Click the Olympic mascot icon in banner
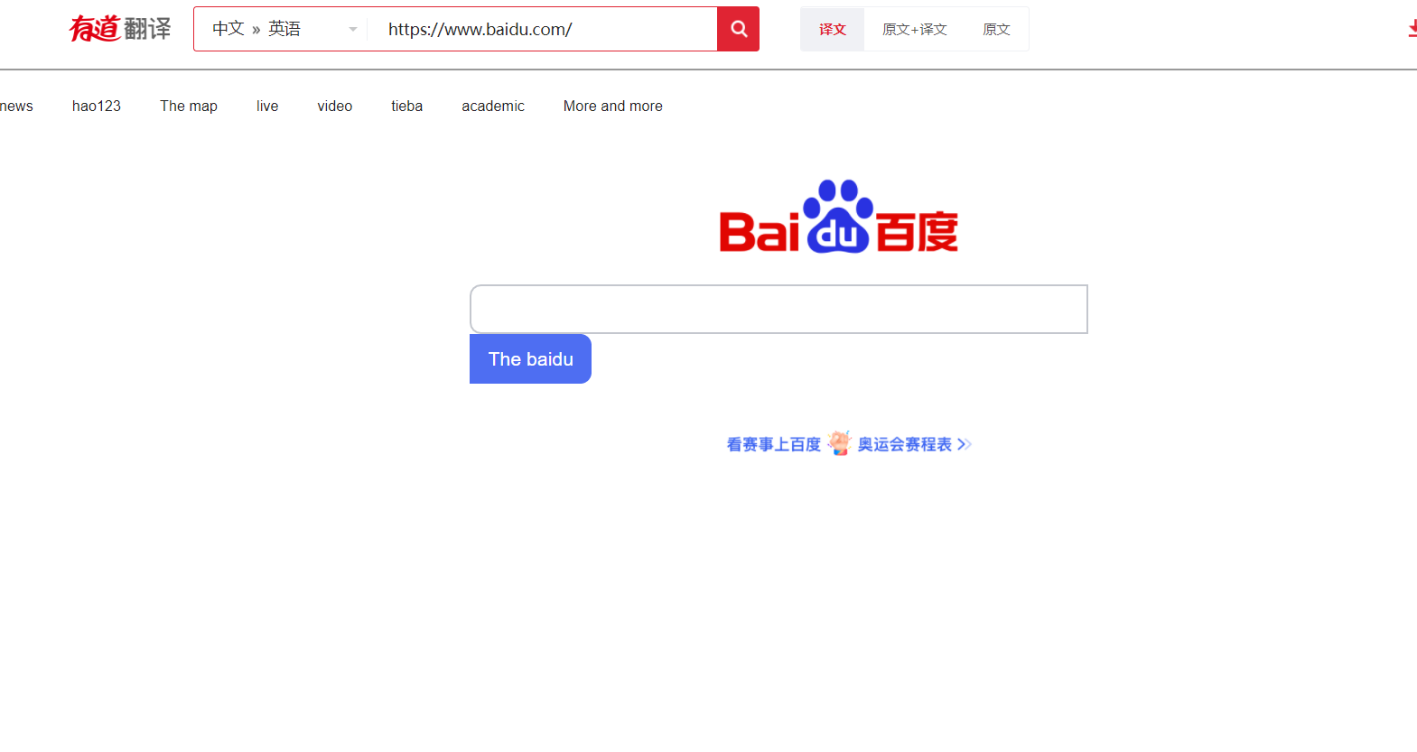Screen dimensions: 1417x752 840,443
